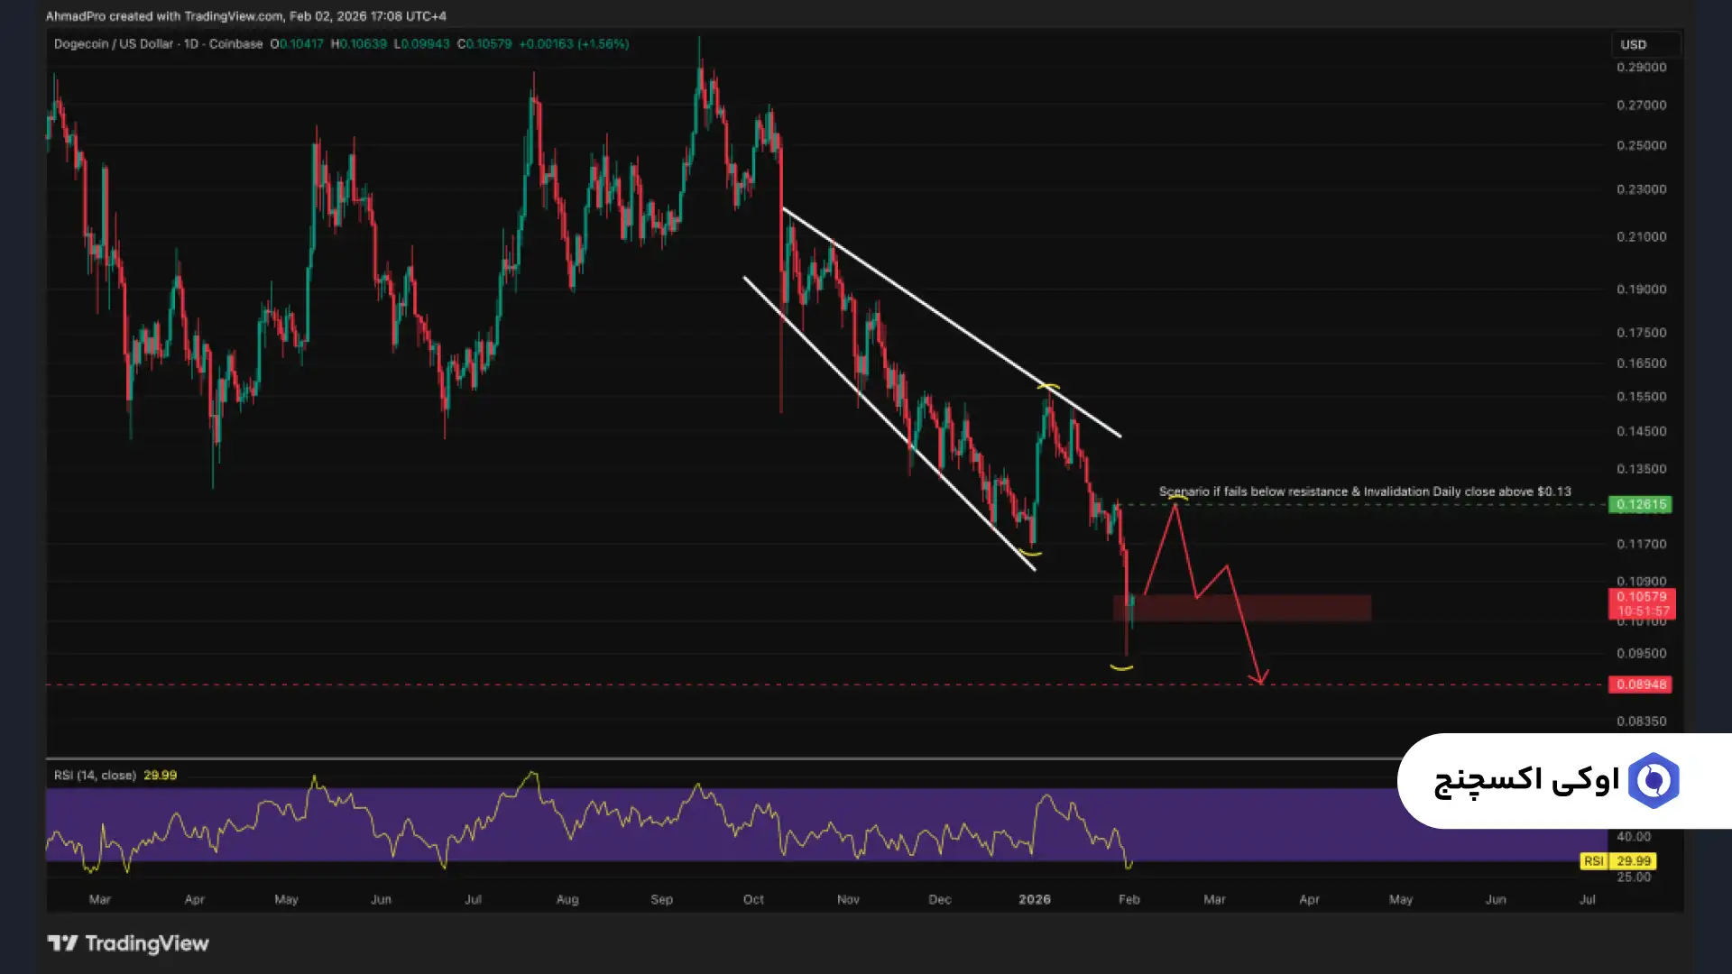The image size is (1732, 974).
Task: Click the RSI (14, close) indicator legend
Action: 95,775
